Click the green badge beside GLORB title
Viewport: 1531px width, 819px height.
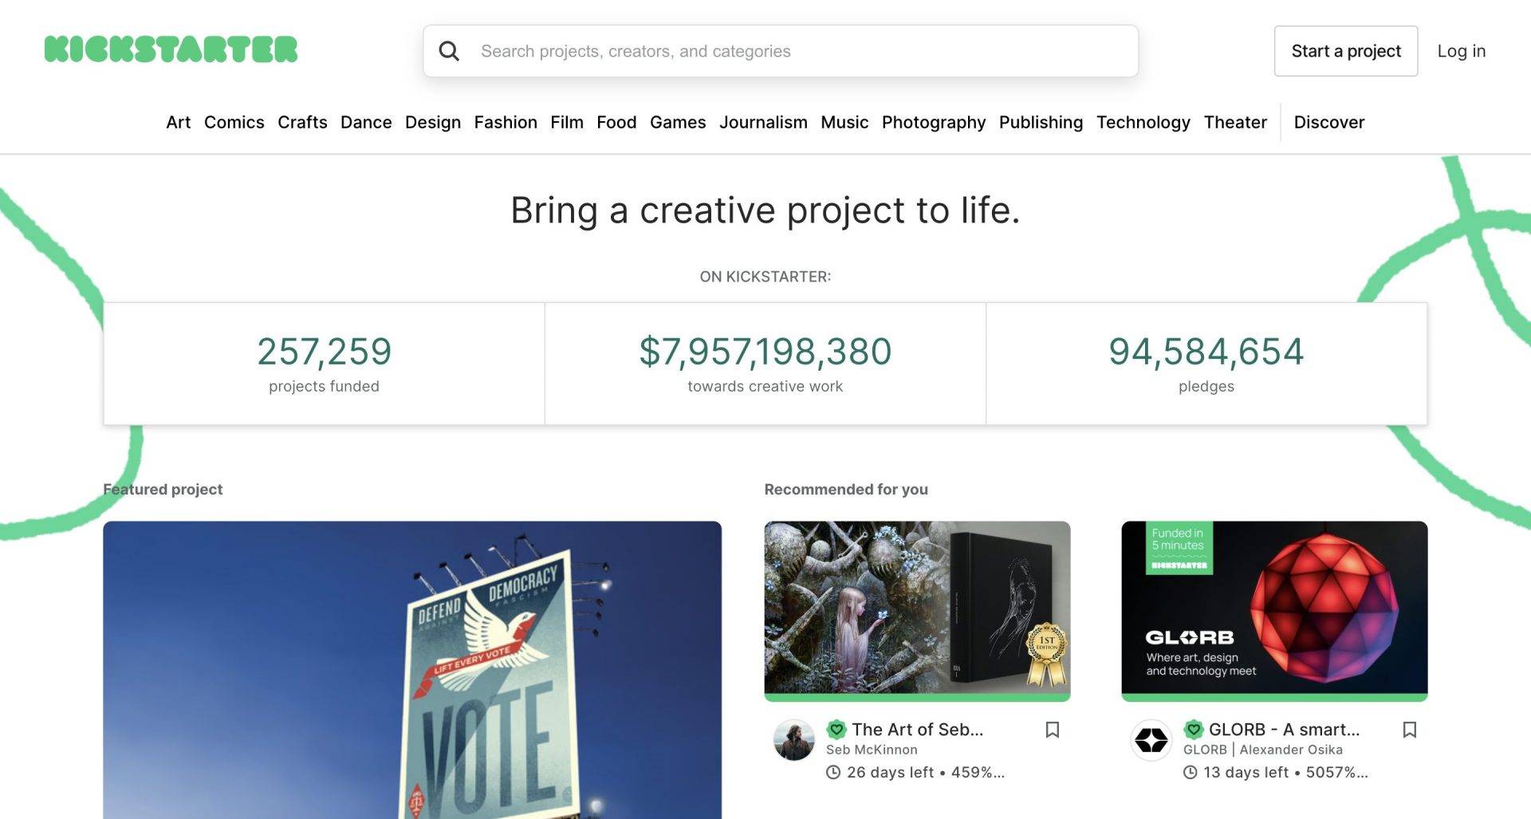(x=1192, y=728)
